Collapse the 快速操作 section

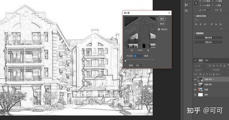195,33
